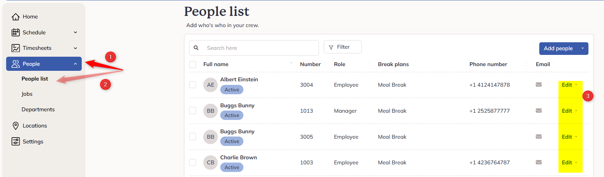
Task: Click Charlie Brown's Active status badge
Action: point(232,167)
